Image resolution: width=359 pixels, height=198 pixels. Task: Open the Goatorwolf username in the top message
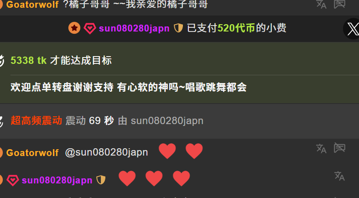[32, 5]
